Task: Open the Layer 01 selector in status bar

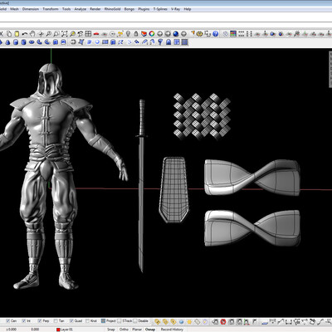Action: (x=65, y=330)
